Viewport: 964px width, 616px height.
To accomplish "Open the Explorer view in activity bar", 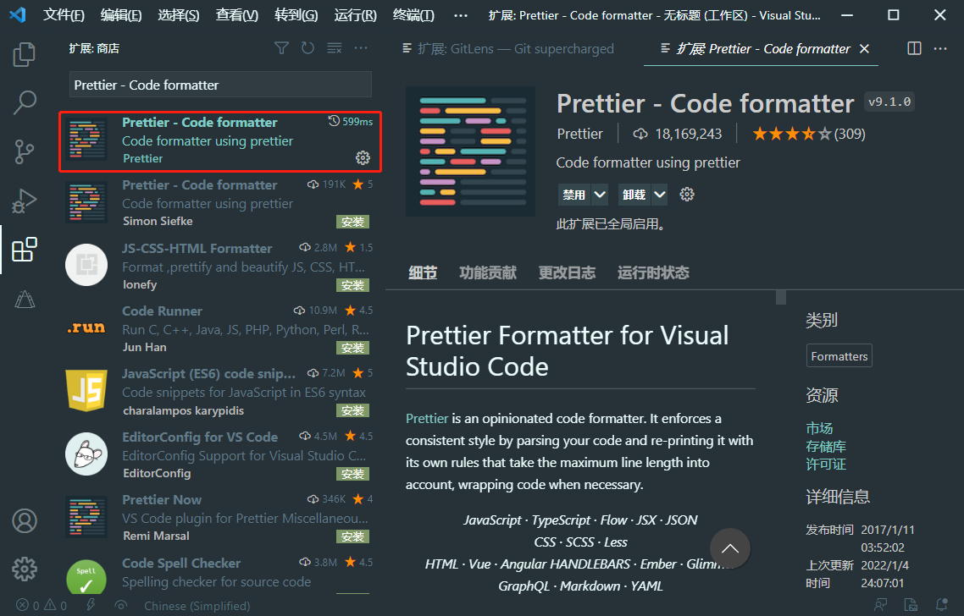I will [x=24, y=54].
